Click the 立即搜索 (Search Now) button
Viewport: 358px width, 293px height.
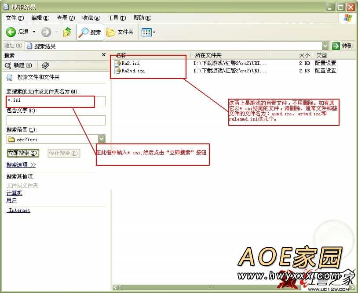click(23, 153)
